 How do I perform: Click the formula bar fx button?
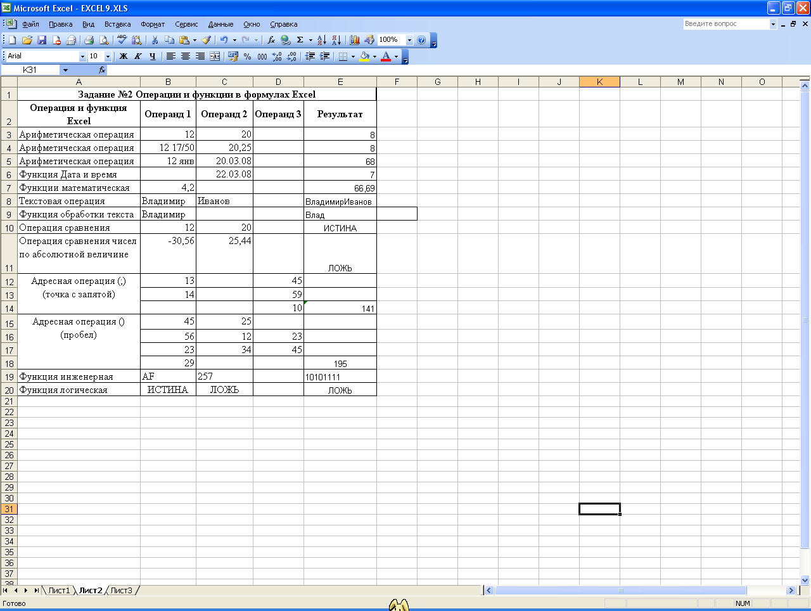(102, 70)
